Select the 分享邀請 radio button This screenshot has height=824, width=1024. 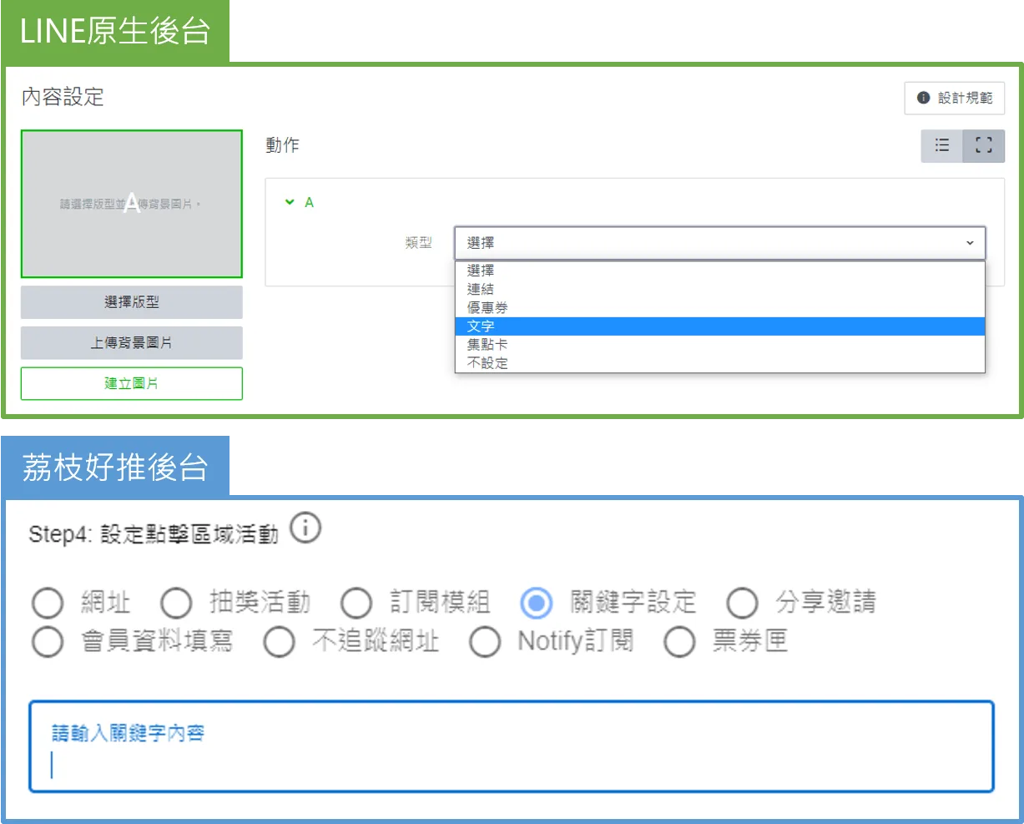tap(742, 602)
